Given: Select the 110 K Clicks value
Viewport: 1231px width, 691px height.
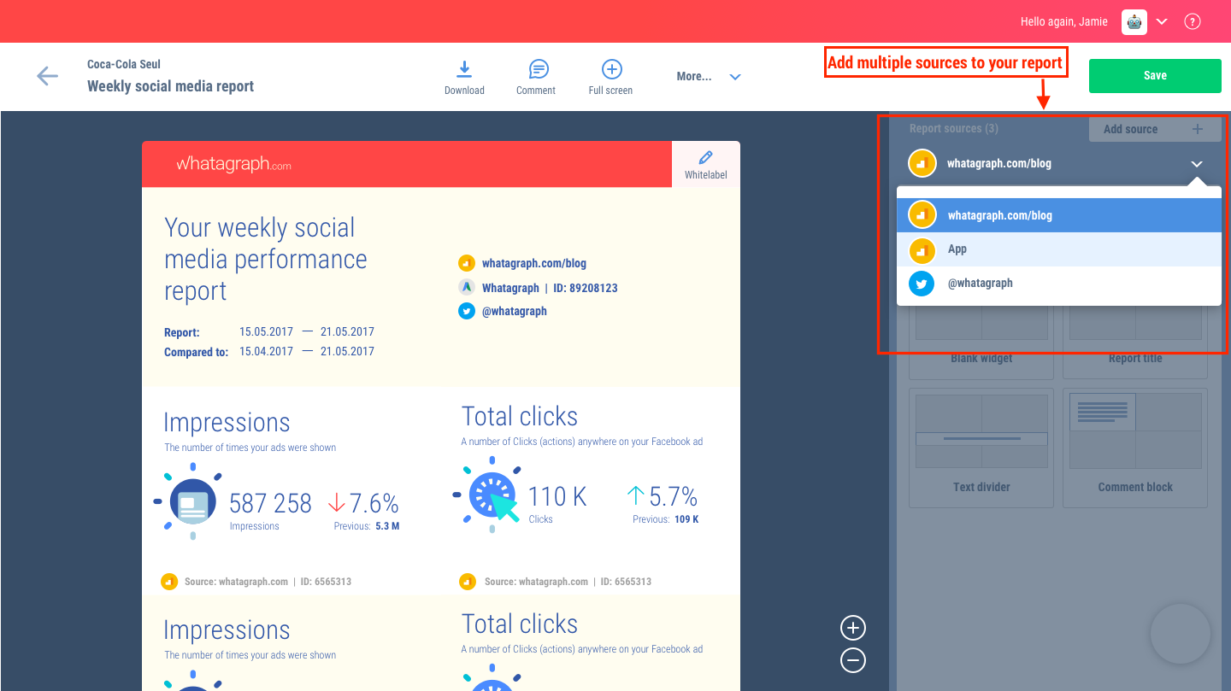Looking at the screenshot, I should (557, 496).
